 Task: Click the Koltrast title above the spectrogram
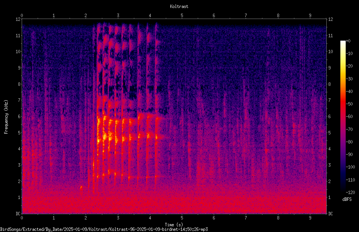tap(179, 6)
